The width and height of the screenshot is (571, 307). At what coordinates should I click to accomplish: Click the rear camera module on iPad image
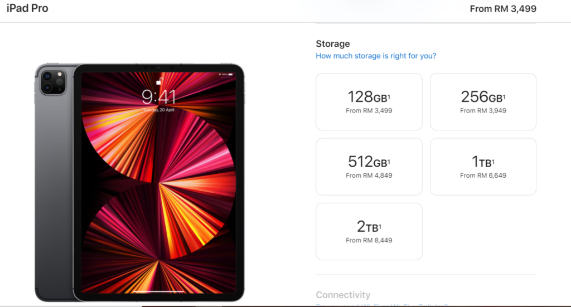click(53, 81)
